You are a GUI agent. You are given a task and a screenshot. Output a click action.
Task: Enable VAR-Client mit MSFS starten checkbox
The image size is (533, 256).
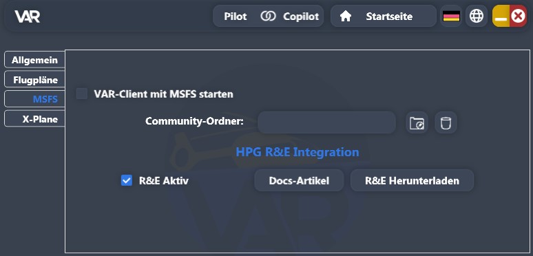pyautogui.click(x=82, y=94)
